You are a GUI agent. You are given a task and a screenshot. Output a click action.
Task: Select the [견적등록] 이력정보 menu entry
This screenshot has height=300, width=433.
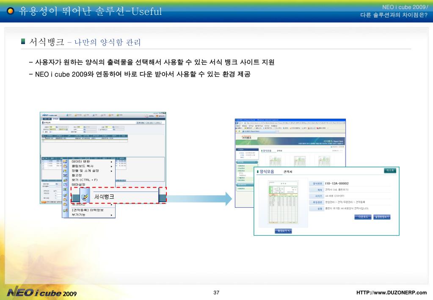tap(87, 210)
